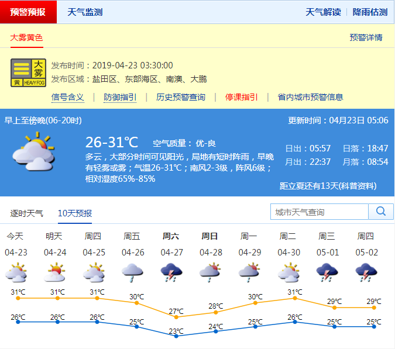Click the thunderstorm icon for 周六 04-27
This screenshot has height=349, width=395.
[x=171, y=272]
